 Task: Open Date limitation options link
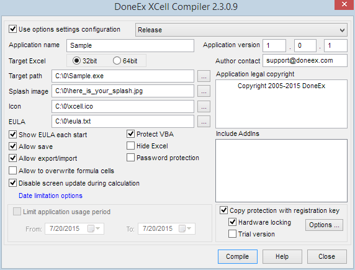pos(50,196)
